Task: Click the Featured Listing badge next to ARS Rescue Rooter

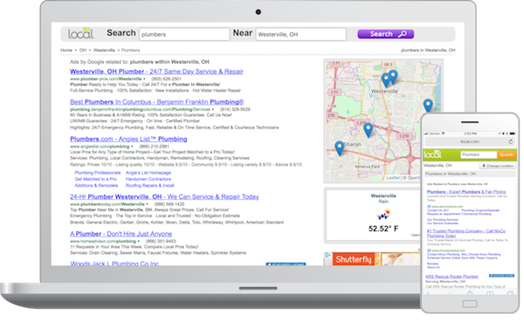Action: click(x=501, y=276)
